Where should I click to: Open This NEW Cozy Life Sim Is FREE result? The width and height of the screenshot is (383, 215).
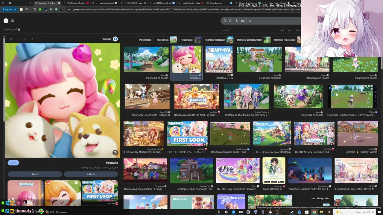[314, 133]
